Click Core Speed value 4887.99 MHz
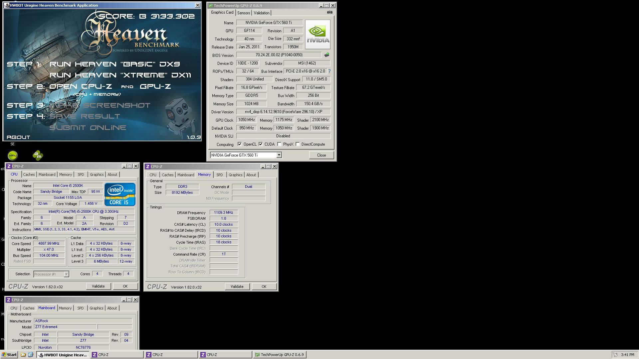The height and width of the screenshot is (359, 639). pos(49,243)
